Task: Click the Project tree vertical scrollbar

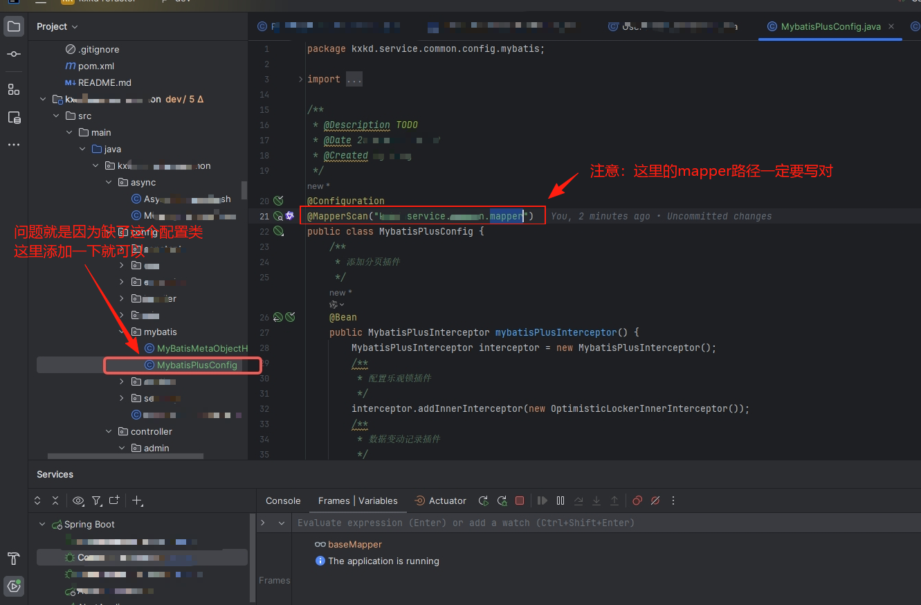Action: [x=244, y=190]
